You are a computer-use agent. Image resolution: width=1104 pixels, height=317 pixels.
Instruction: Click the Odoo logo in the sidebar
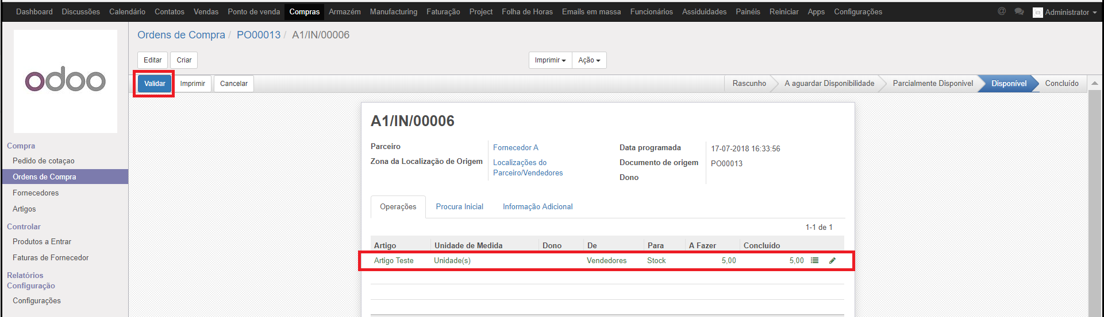66,81
